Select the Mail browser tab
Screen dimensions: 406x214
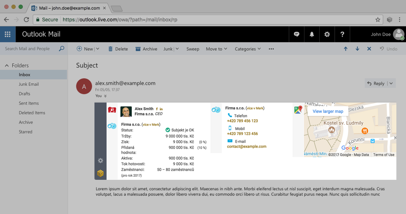point(69,8)
